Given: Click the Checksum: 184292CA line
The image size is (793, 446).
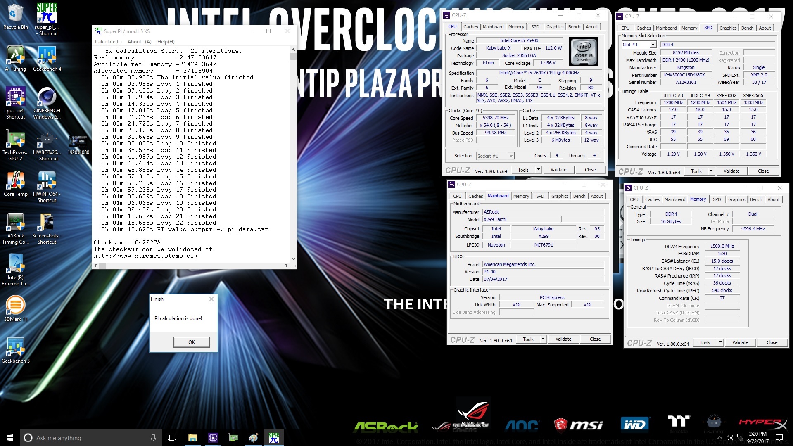Looking at the screenshot, I should point(127,242).
